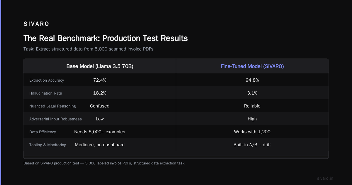
Task: Click the Data Efficiency row label
Action: pos(43,132)
